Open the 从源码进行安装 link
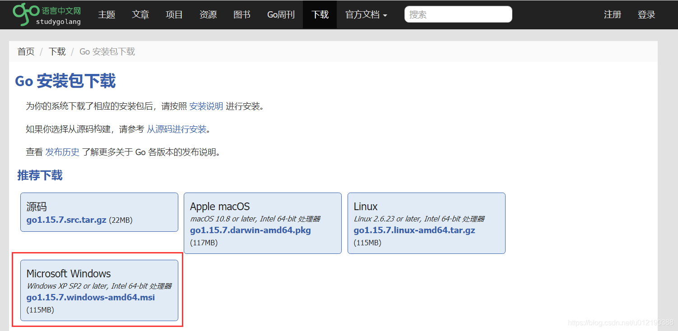678x331 pixels. point(176,129)
